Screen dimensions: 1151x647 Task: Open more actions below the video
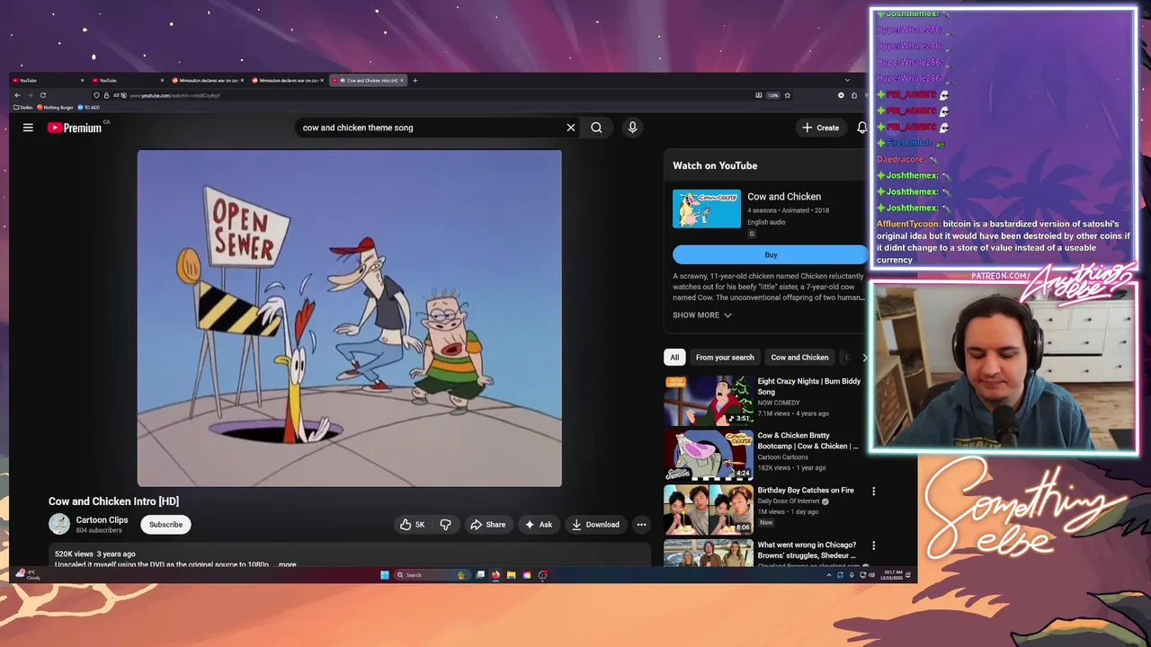641,525
